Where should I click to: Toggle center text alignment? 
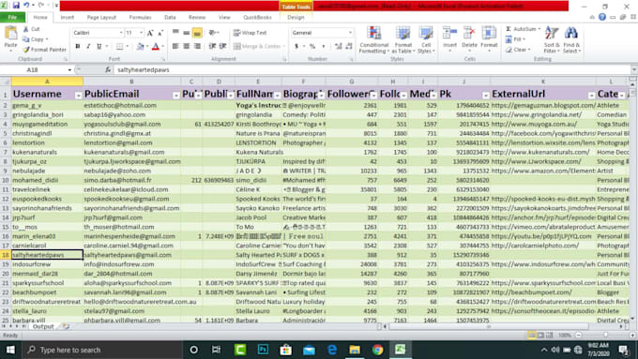coord(187,46)
